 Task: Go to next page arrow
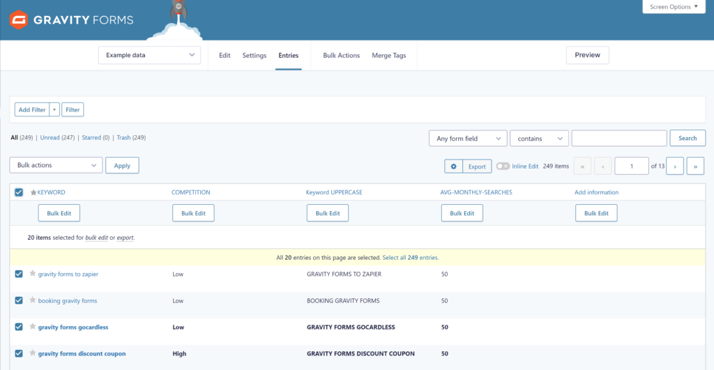[x=675, y=166]
